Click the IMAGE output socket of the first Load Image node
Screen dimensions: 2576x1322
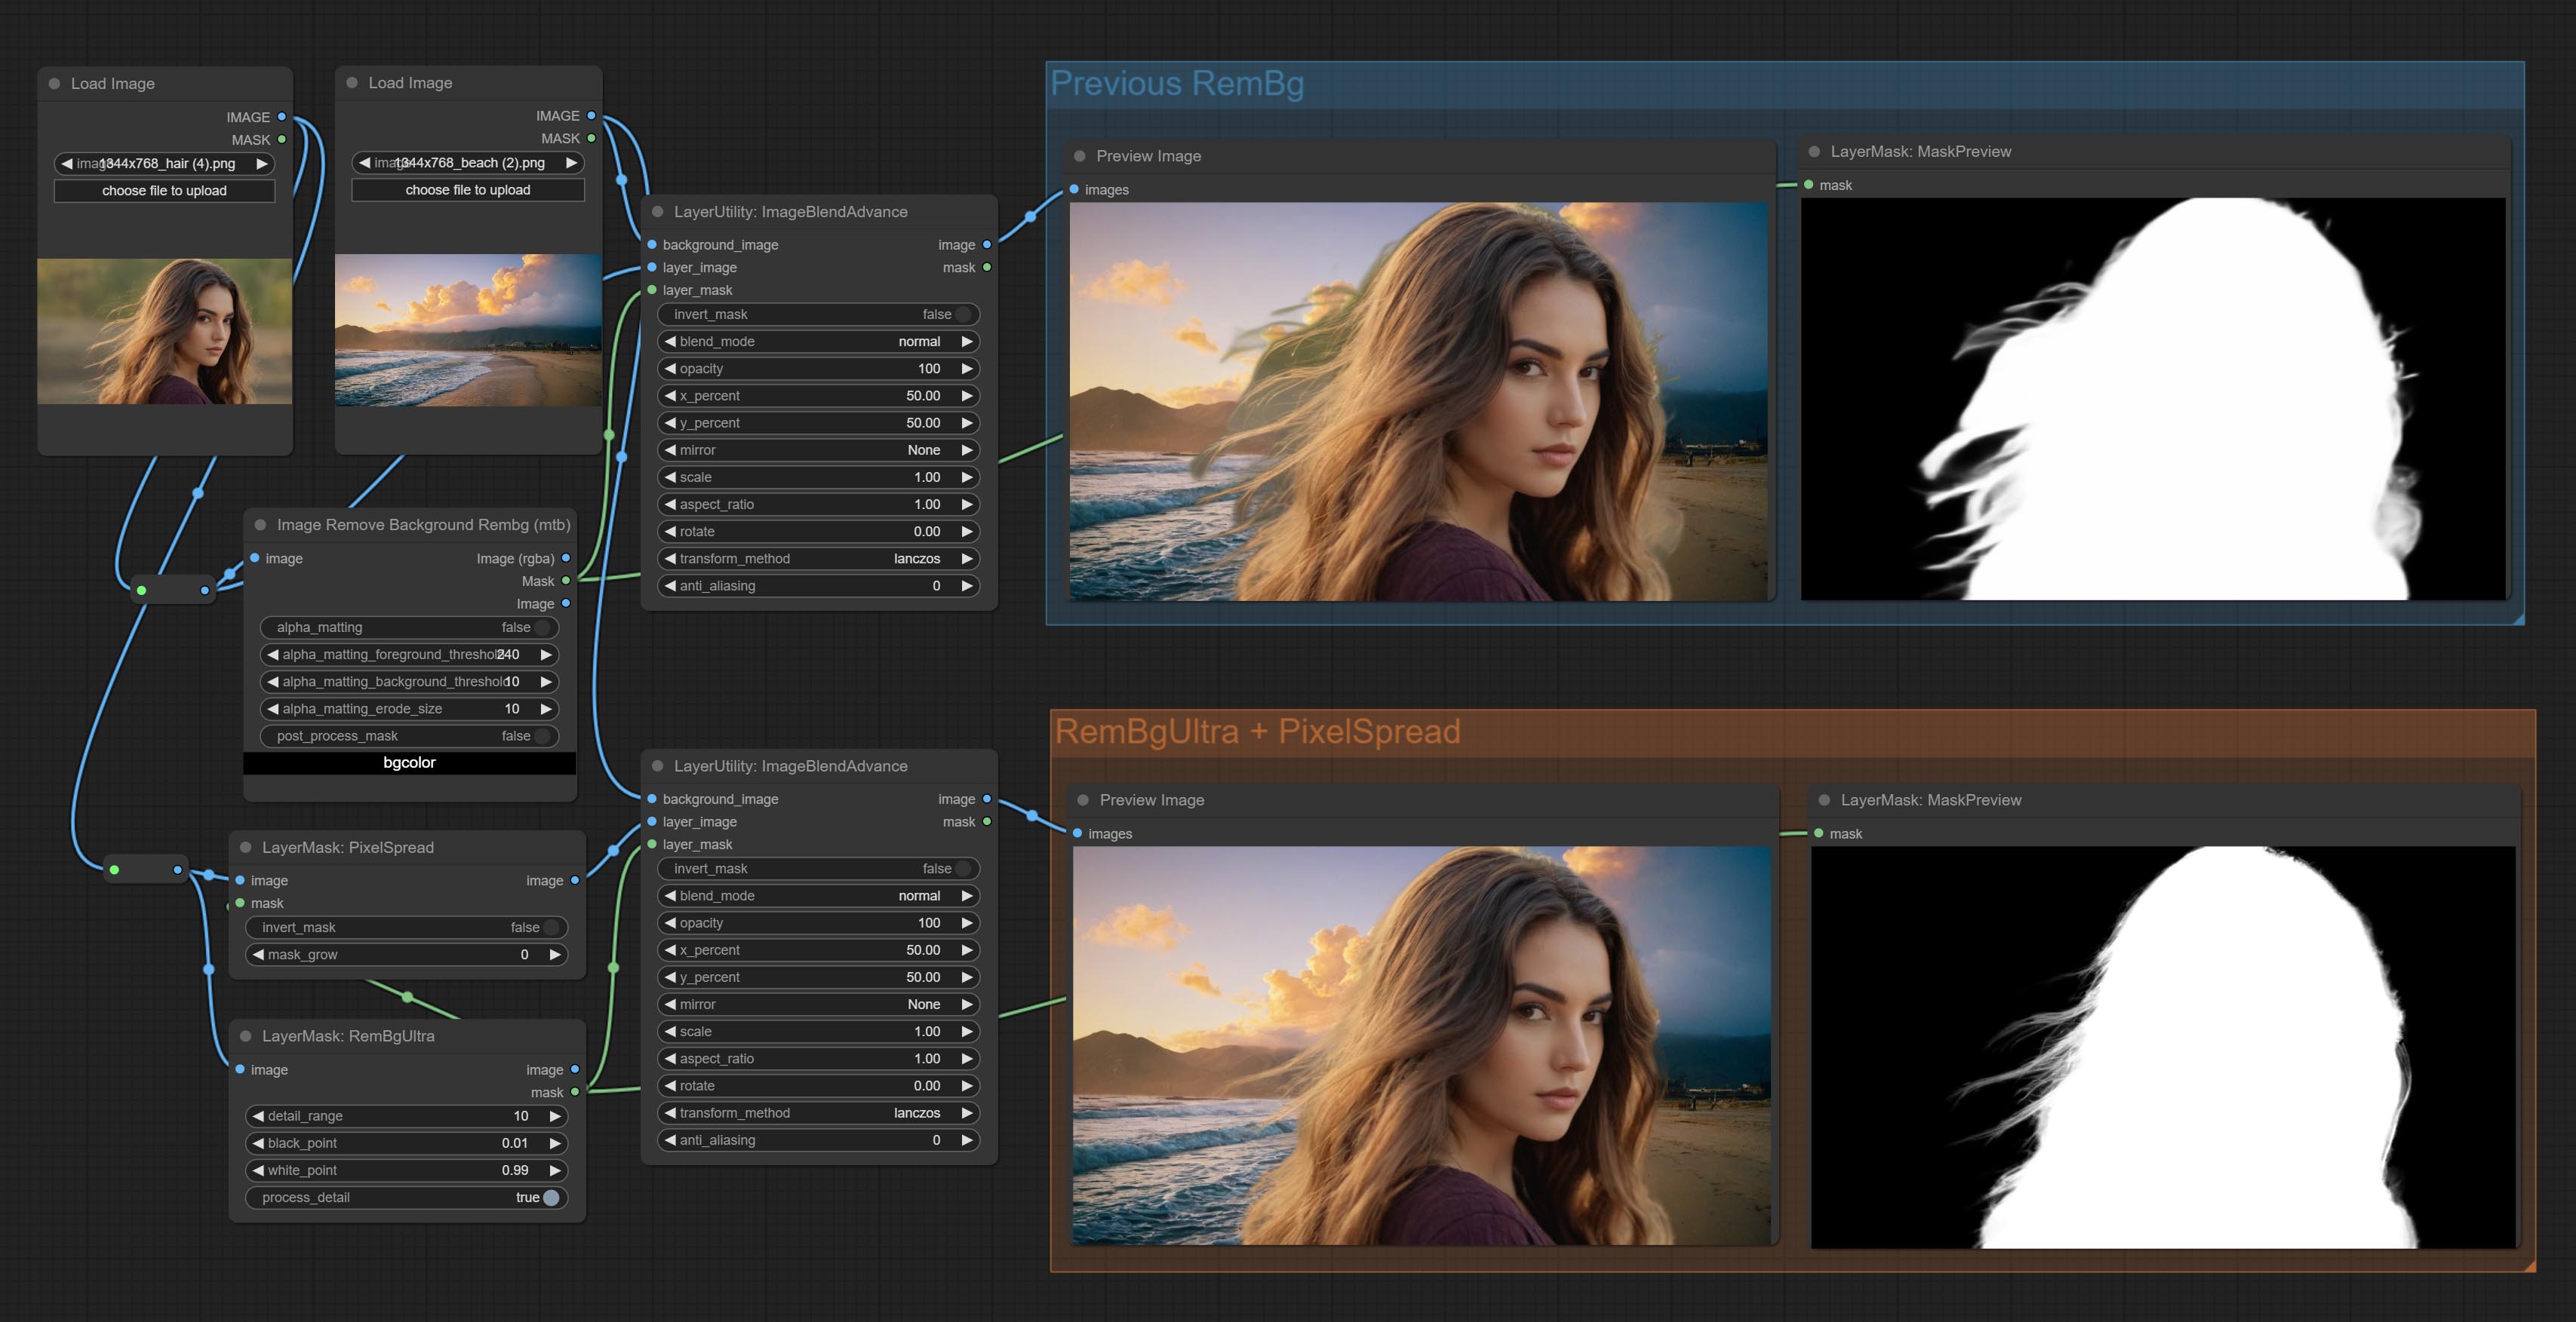pyautogui.click(x=282, y=117)
